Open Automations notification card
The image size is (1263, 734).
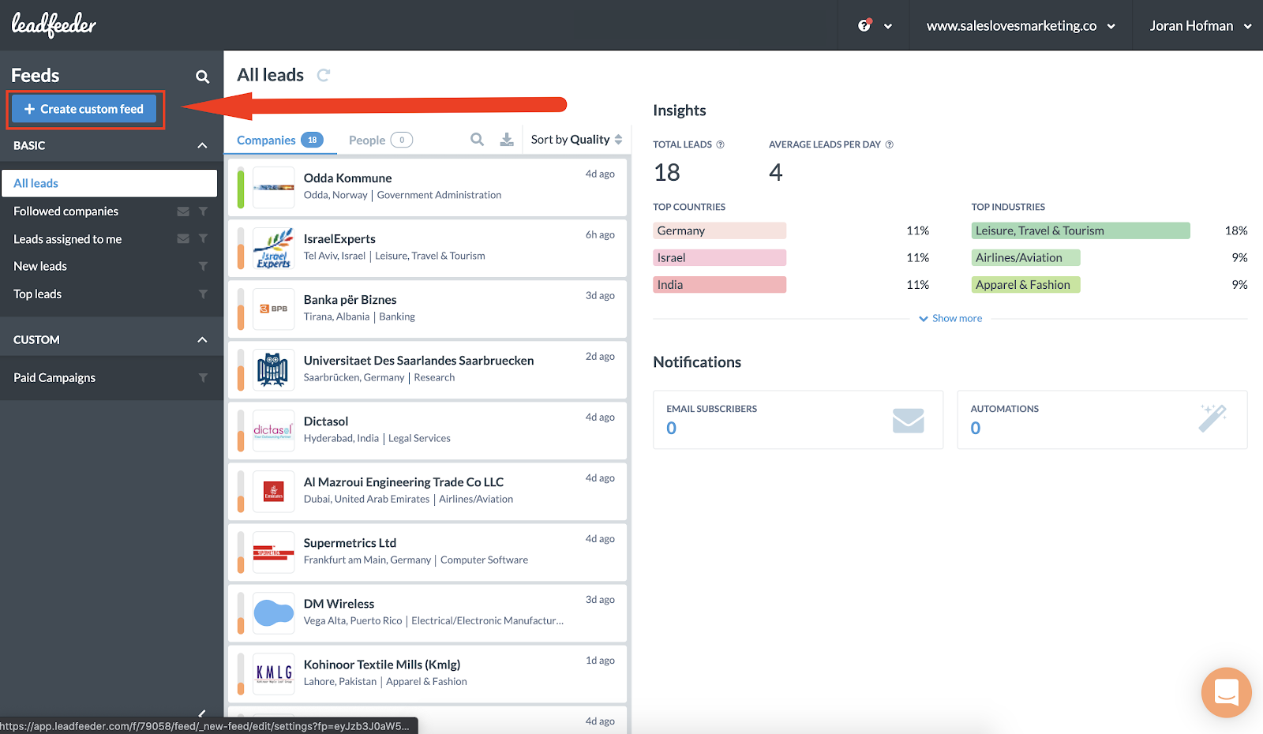coord(1102,420)
